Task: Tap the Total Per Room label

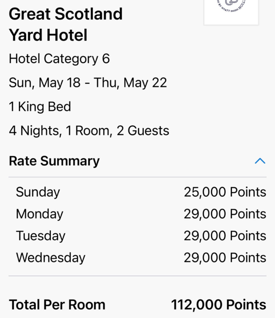Action: pyautogui.click(x=57, y=305)
